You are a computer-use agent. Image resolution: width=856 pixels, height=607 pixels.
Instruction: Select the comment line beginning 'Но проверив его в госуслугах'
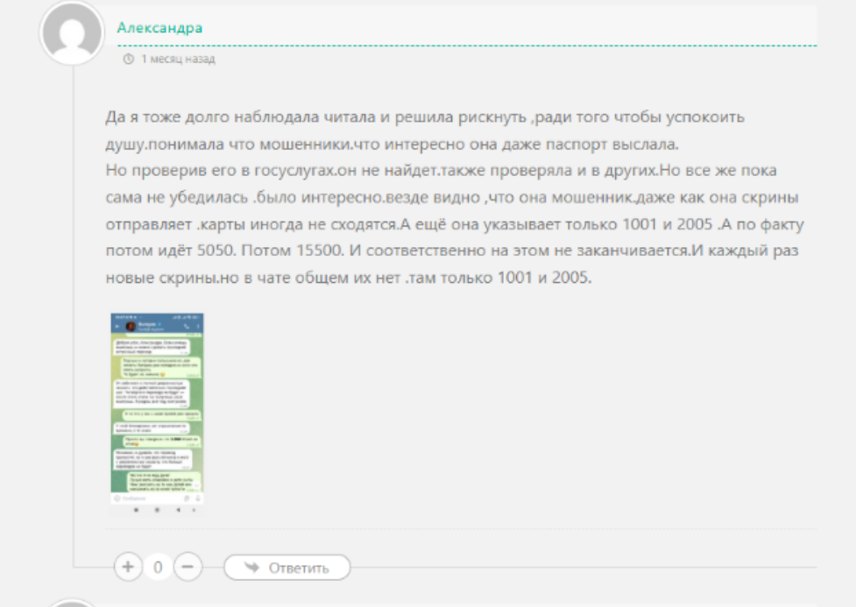pyautogui.click(x=441, y=170)
